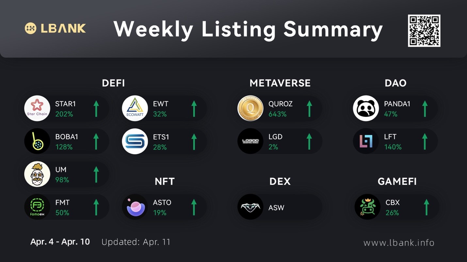Click the green arrow beside QUROZ

pyautogui.click(x=309, y=109)
